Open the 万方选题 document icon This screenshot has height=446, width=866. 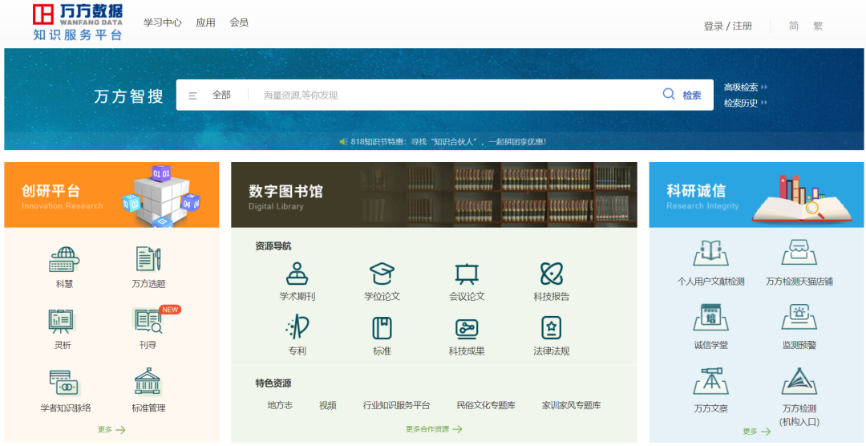click(x=148, y=259)
